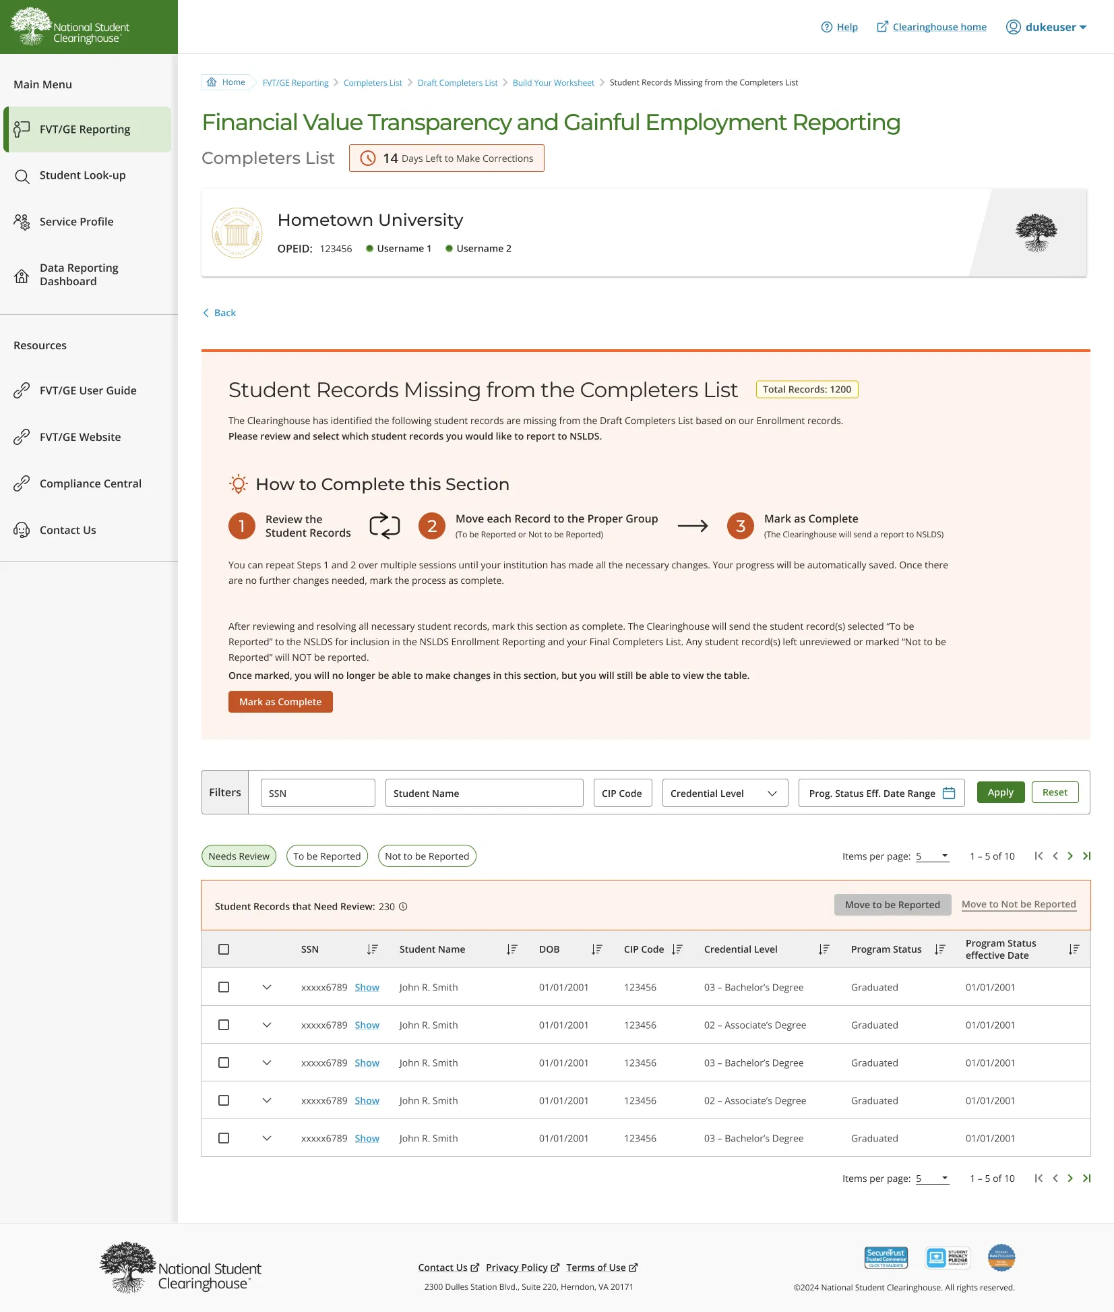Expand the second student record row chevron
This screenshot has width=1114, height=1312.
[267, 1025]
